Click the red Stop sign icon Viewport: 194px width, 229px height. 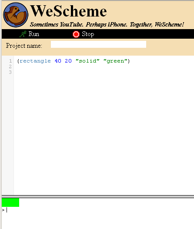76,34
